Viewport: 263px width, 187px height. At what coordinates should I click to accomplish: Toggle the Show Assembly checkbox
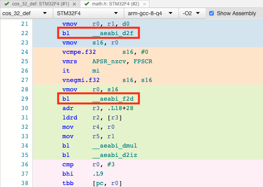pos(211,13)
